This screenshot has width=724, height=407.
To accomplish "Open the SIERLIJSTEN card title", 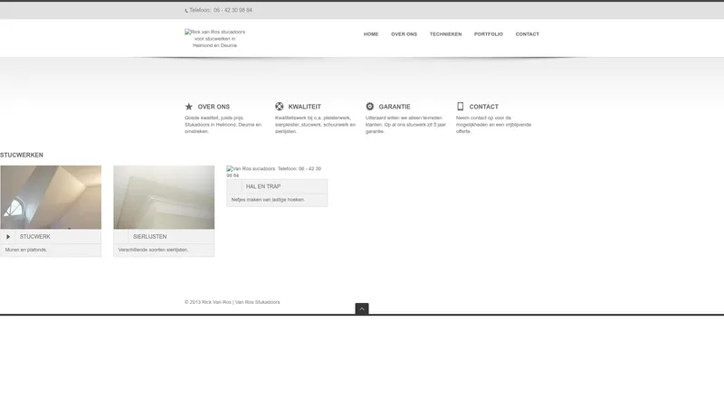I will 149,237.
